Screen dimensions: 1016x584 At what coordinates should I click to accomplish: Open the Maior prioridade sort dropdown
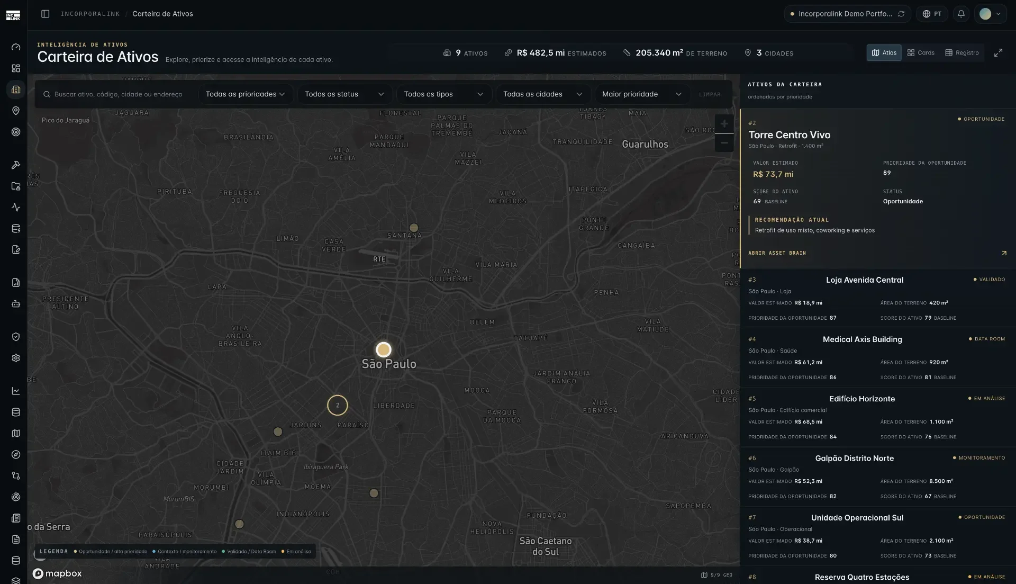642,94
